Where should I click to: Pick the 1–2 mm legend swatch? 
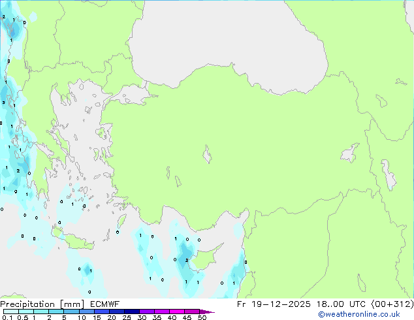click(x=41, y=312)
